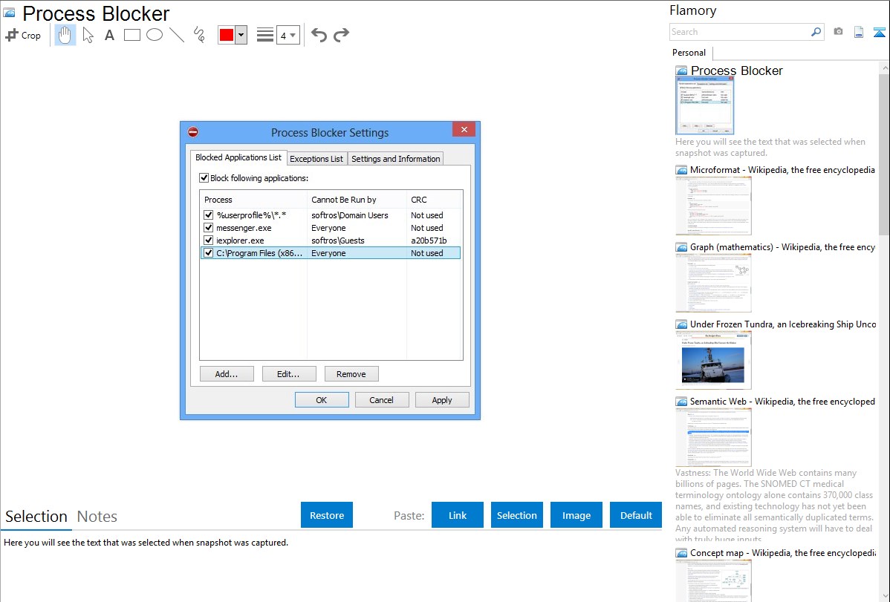Paste as Image
890x602 pixels.
pyautogui.click(x=576, y=515)
